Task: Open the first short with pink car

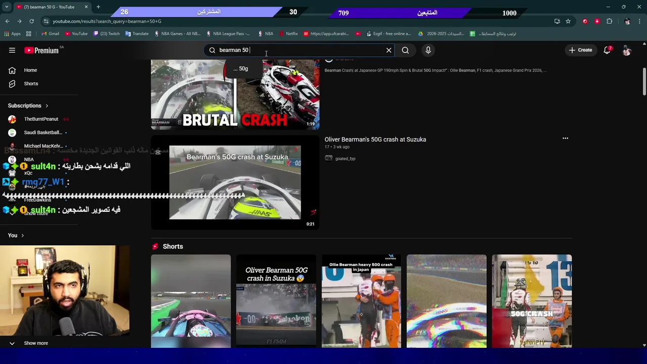Action: click(x=191, y=301)
